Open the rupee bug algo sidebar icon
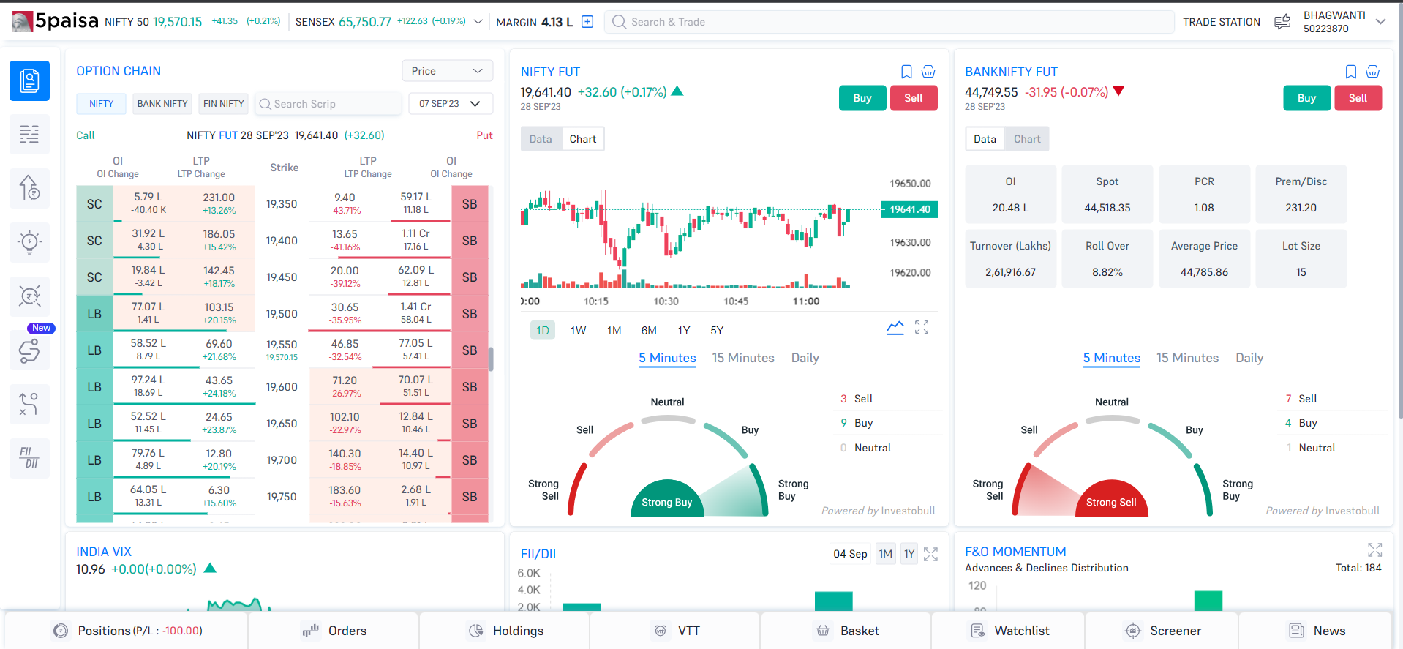This screenshot has width=1403, height=649. point(29,296)
